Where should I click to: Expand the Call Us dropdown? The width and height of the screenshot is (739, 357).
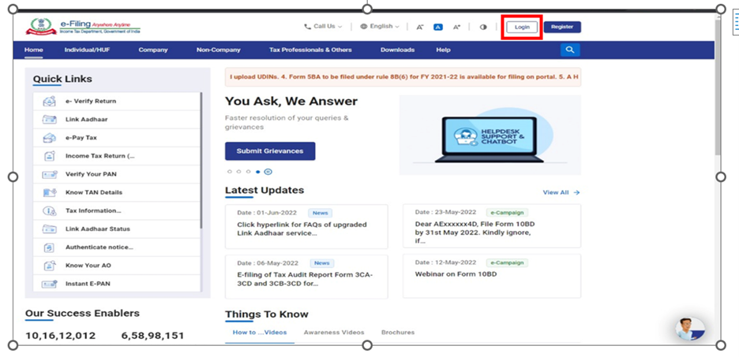(323, 27)
